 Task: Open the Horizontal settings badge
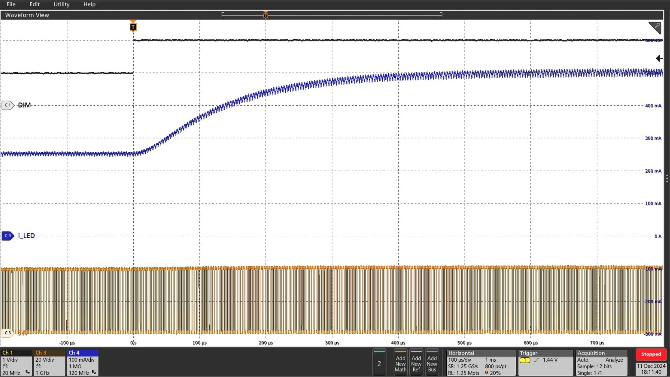click(481, 362)
